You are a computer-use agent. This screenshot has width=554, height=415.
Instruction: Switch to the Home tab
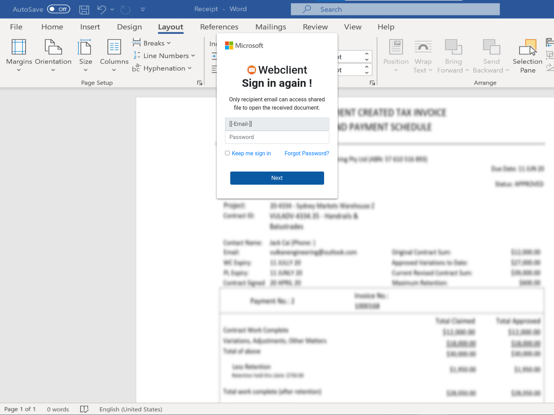[x=52, y=27]
